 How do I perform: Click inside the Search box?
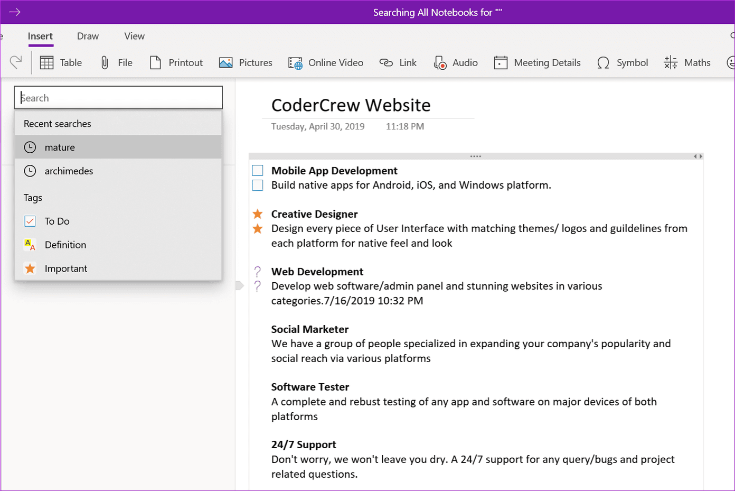click(118, 98)
